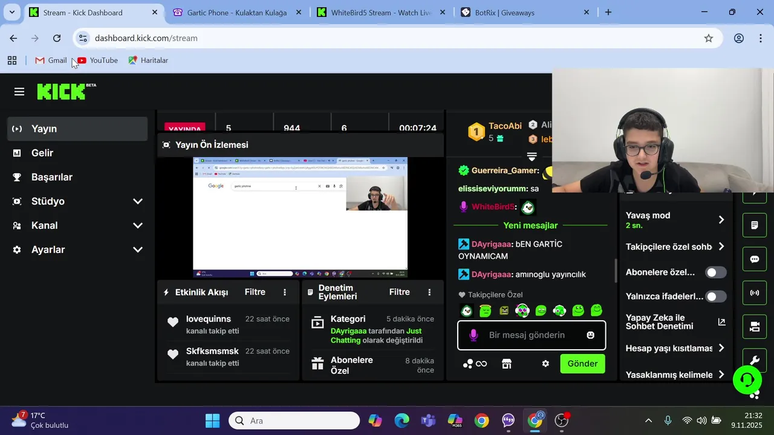Open chat settings gear icon

tap(545, 364)
